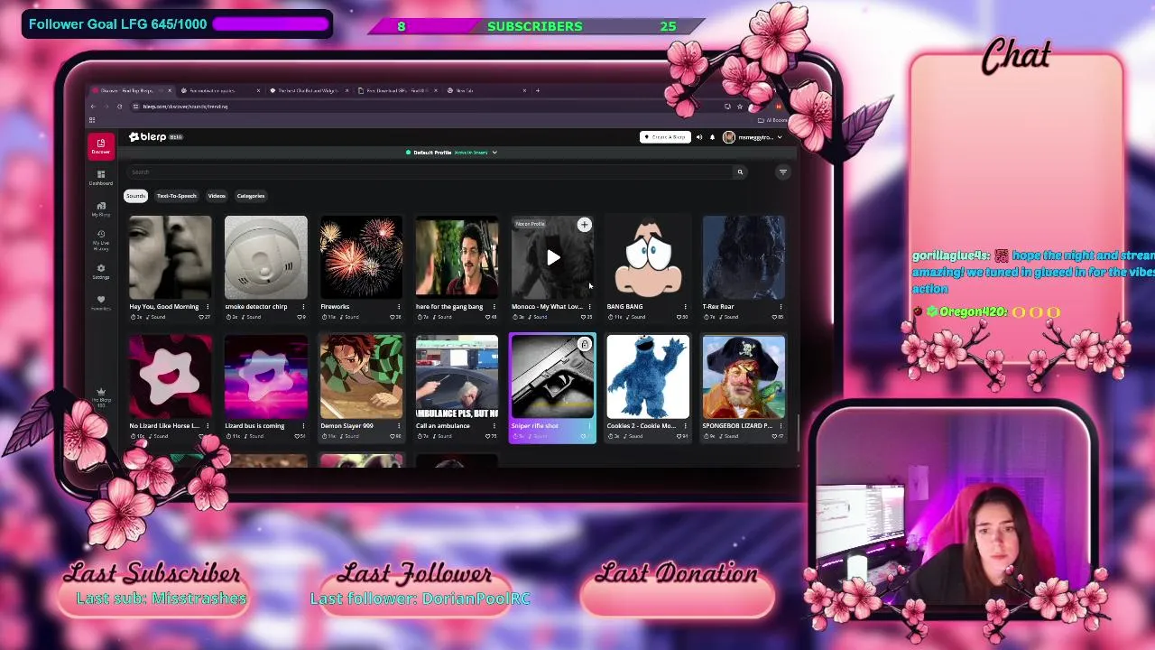The image size is (1155, 650).
Task: Open options menu for smoke detector chirp
Action: tap(303, 307)
